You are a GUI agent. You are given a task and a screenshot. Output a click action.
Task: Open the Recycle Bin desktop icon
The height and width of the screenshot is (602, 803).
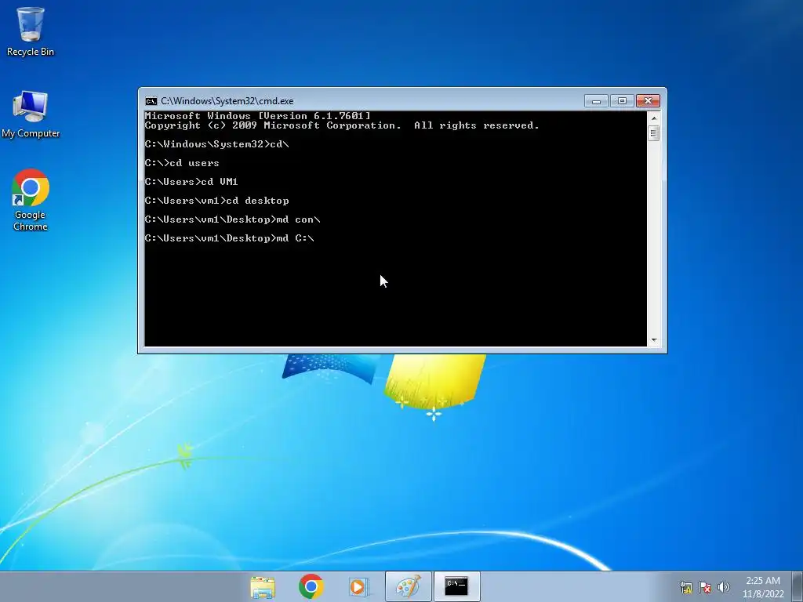[31, 31]
